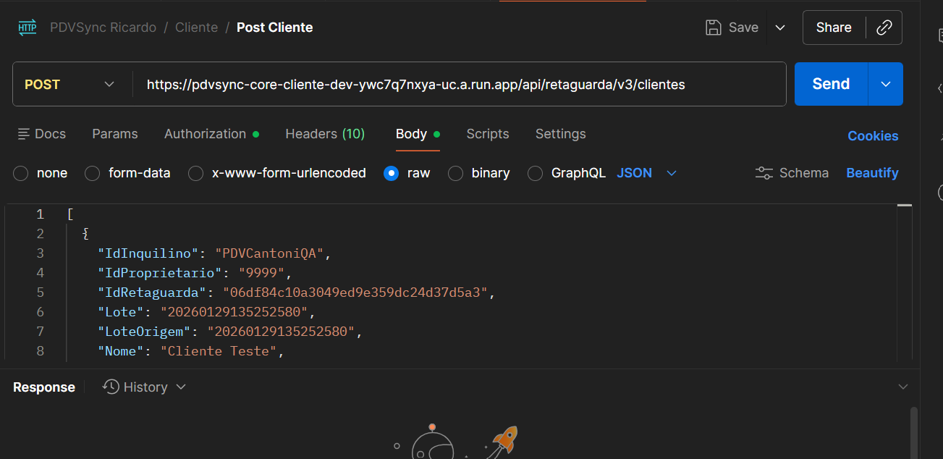This screenshot has width=943, height=459.
Task: Click the Docs icon in request tabs
Action: (x=25, y=134)
